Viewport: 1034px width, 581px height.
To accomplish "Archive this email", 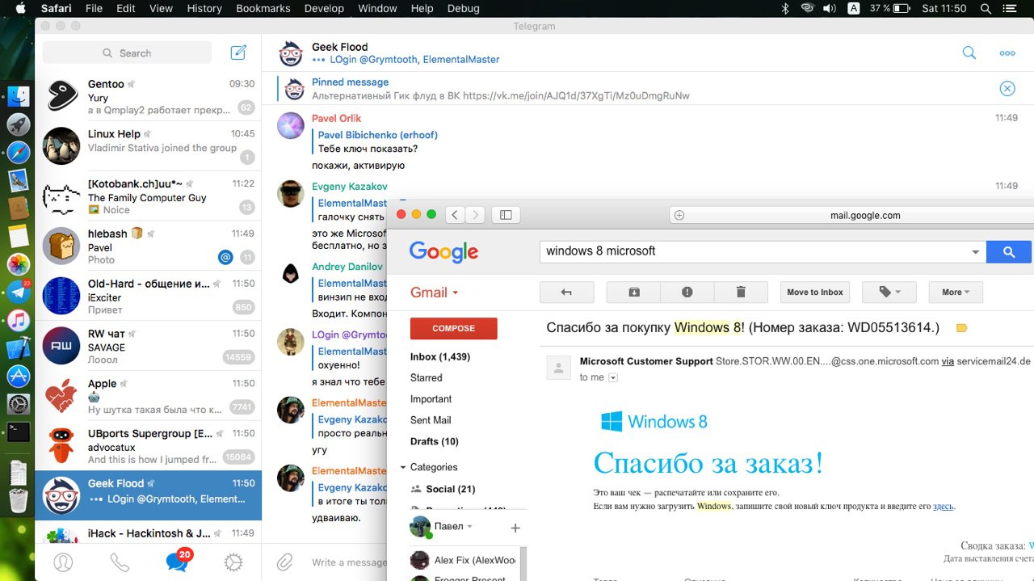I will point(634,293).
